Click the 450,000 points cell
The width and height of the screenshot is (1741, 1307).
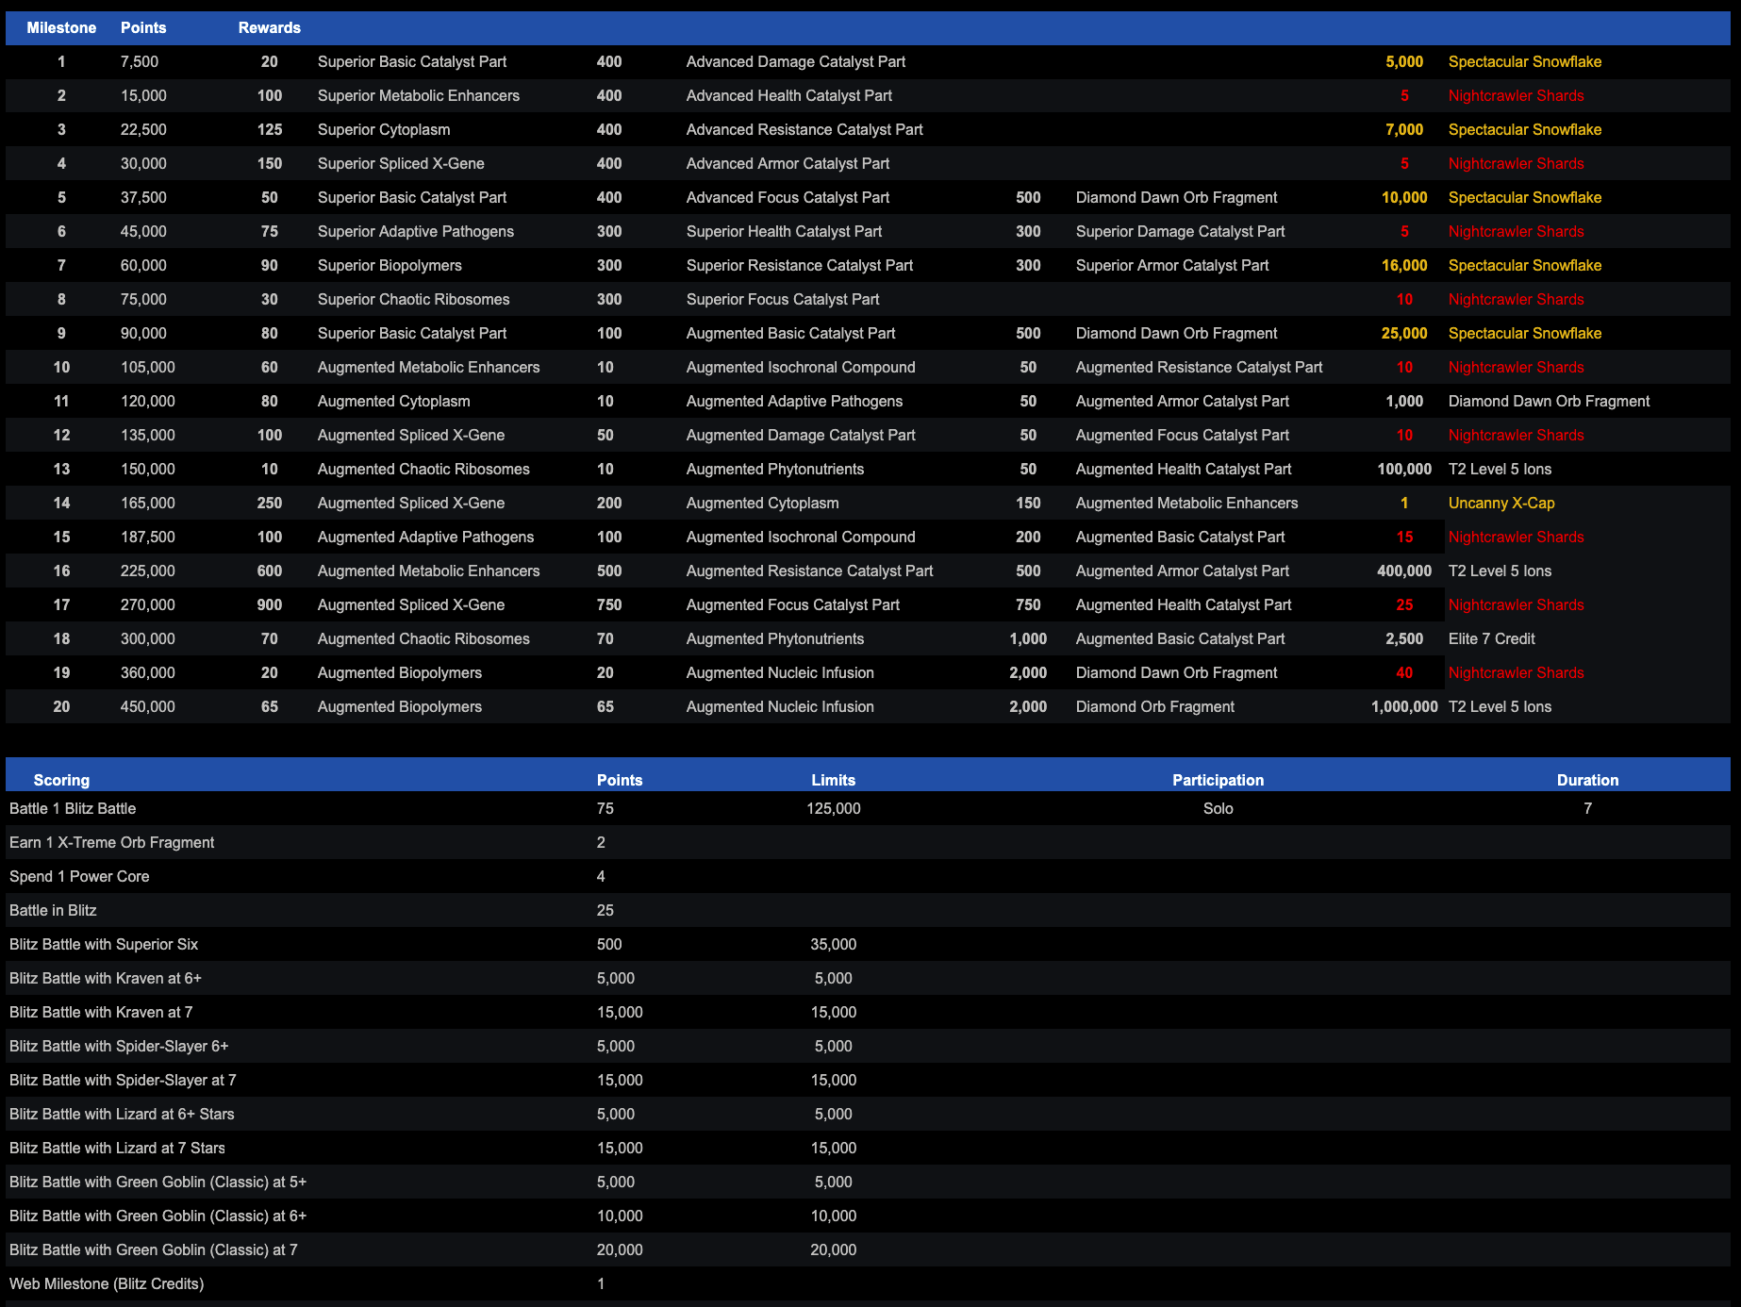[147, 706]
